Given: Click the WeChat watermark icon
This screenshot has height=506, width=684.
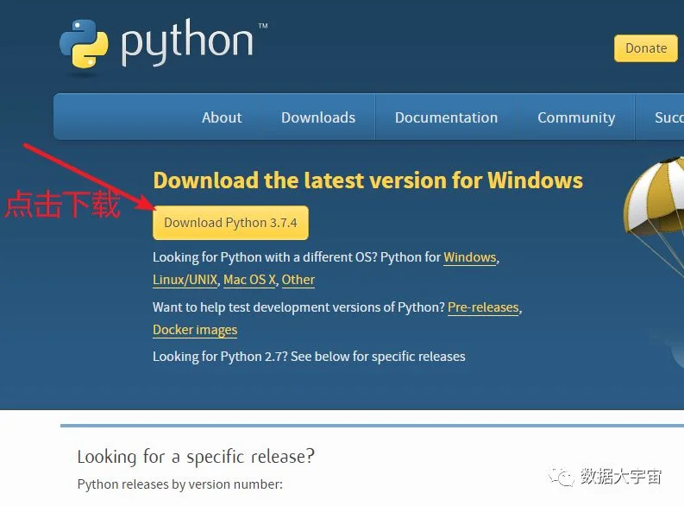Looking at the screenshot, I should [562, 477].
